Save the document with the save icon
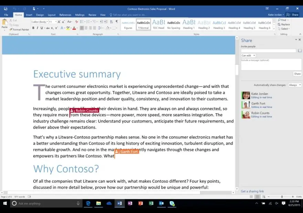This screenshot has width=303, height=213. [6, 9]
